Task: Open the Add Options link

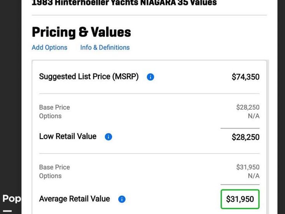Action: [x=49, y=47]
